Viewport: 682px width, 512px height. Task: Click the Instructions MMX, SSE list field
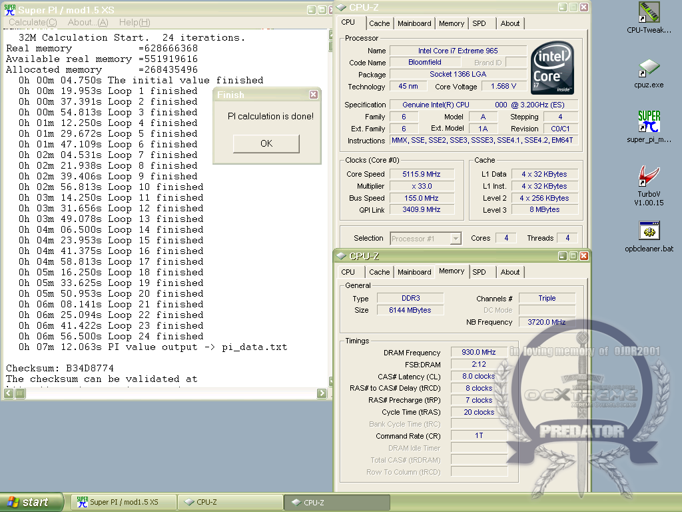coord(484,141)
